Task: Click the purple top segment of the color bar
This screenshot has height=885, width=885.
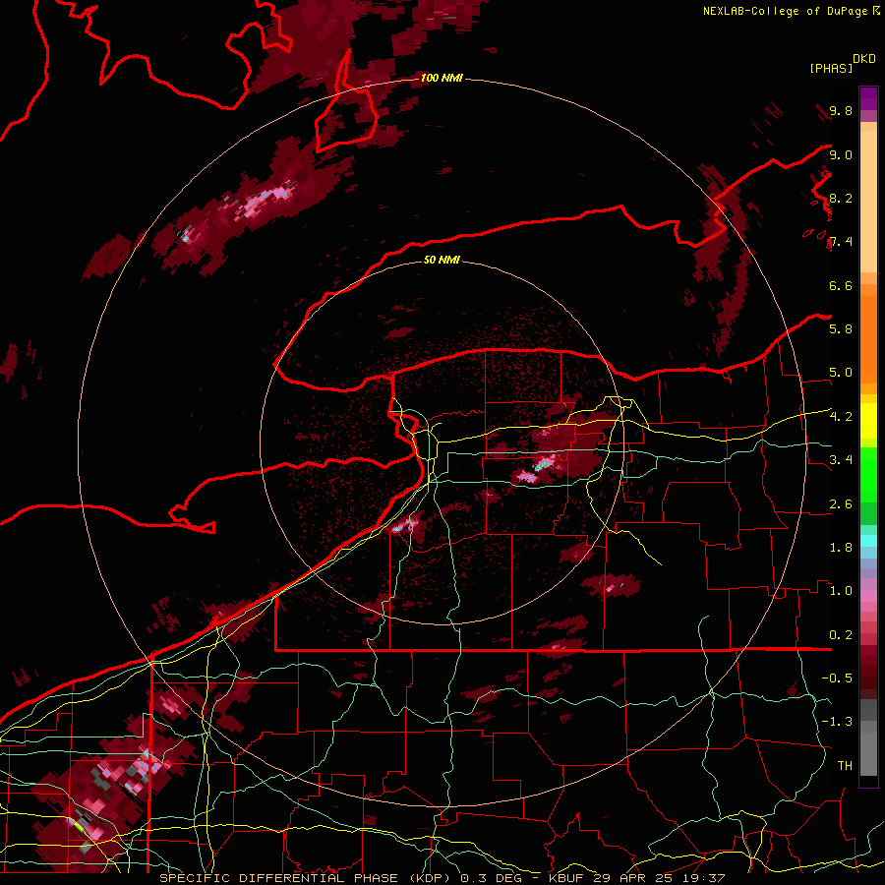Action: click(x=868, y=98)
